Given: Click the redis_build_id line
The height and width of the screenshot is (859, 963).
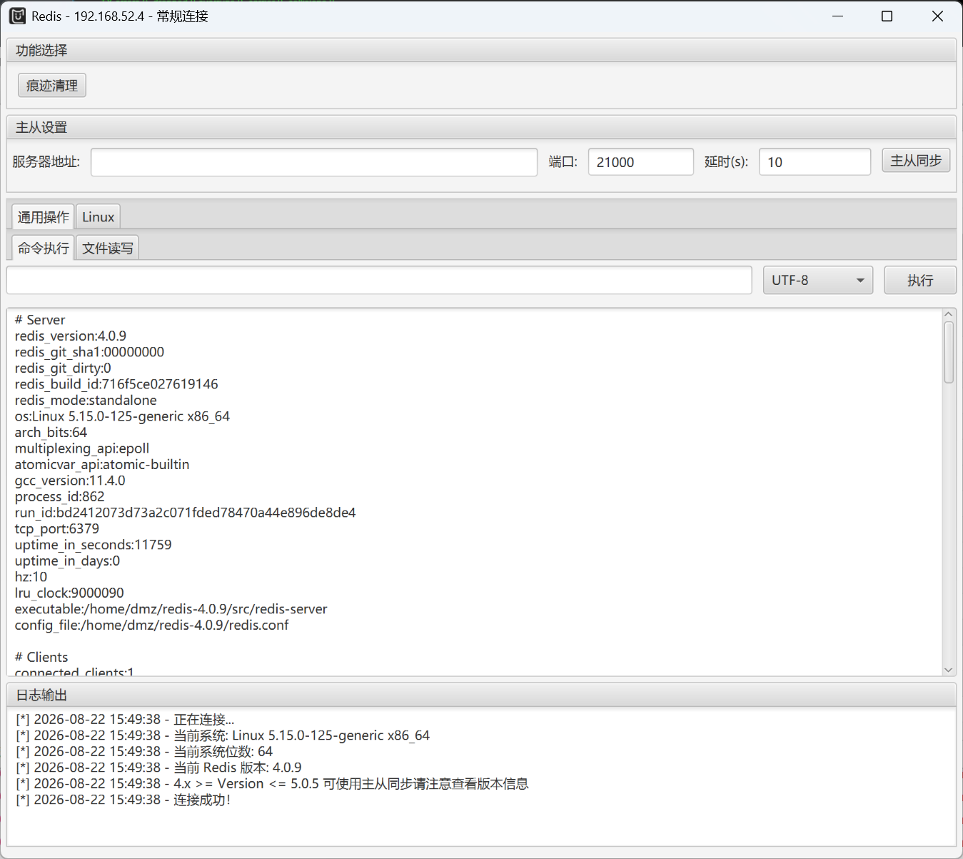Looking at the screenshot, I should click(116, 384).
